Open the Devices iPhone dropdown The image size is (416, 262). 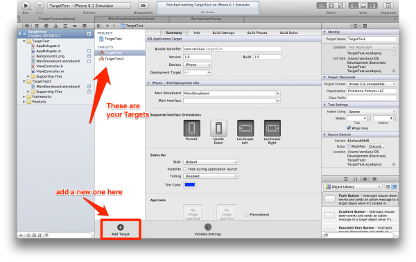pyautogui.click(x=198, y=64)
